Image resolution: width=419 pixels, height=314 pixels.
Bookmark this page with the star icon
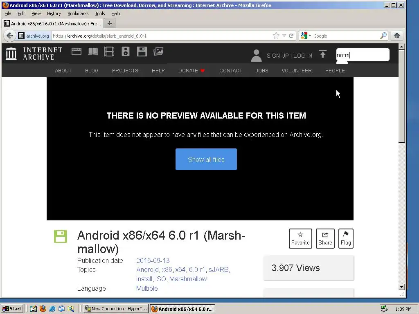tap(276, 36)
